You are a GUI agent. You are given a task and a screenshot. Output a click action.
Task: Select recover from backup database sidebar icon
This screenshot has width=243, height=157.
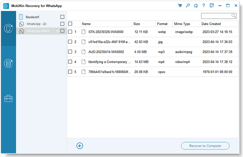point(8,63)
